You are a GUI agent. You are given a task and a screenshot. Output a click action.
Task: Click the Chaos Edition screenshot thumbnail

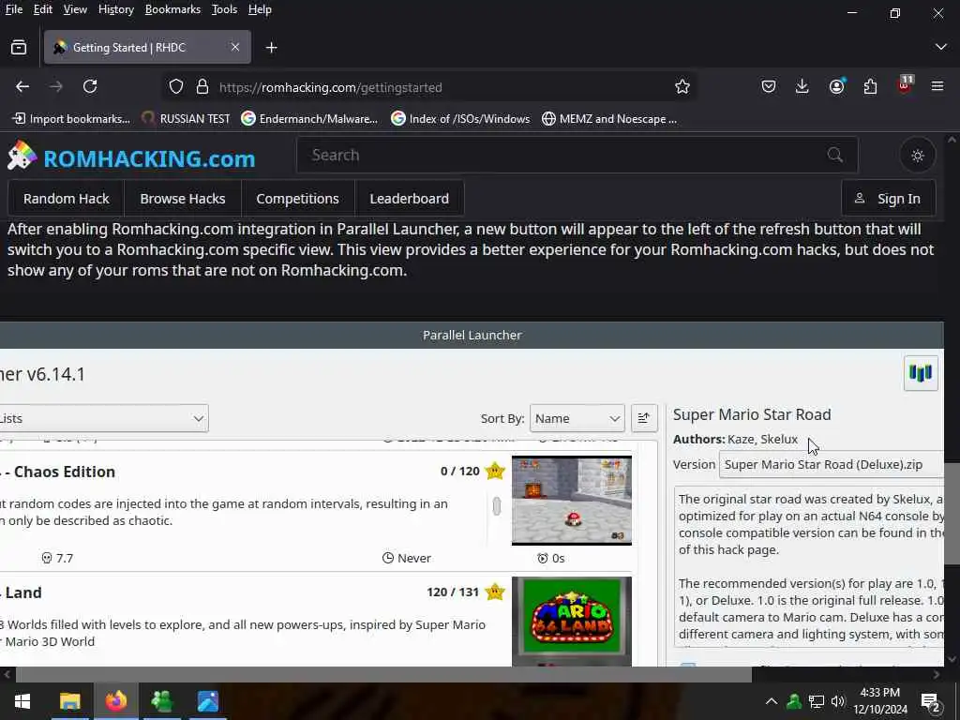pos(571,501)
